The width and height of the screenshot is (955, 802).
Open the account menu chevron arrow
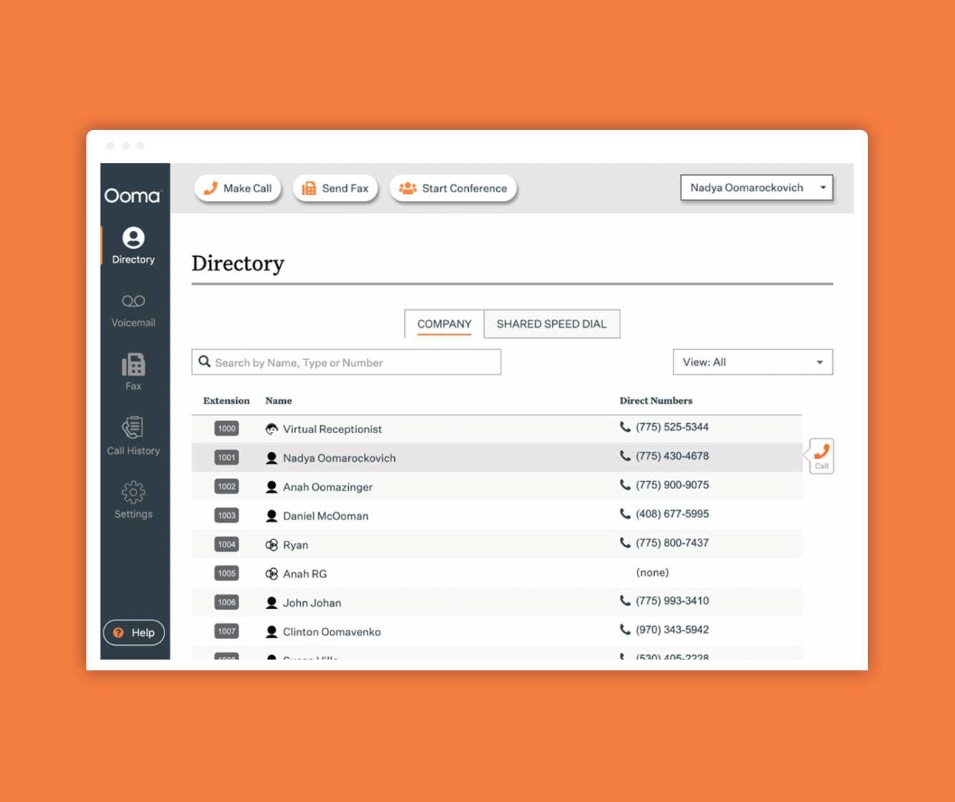pyautogui.click(x=822, y=187)
